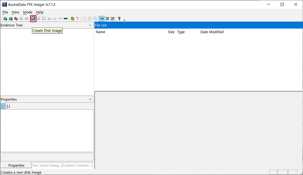Click Create Custom Content Image toolbar icon
The image size is (303, 175).
(55, 19)
